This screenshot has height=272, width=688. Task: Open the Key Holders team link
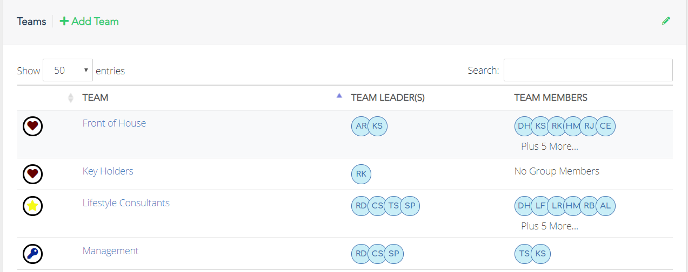(x=108, y=171)
